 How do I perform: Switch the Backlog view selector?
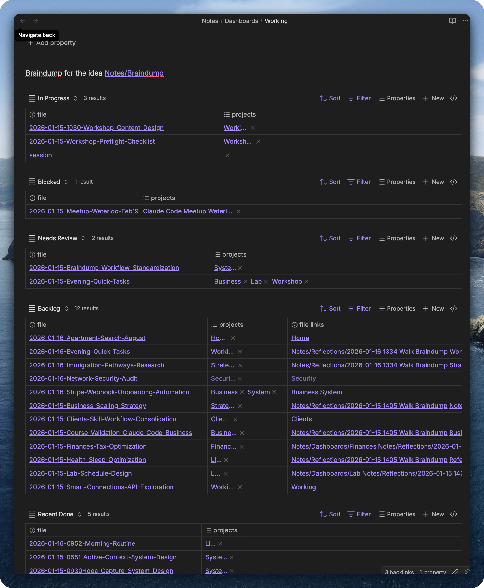(x=49, y=309)
